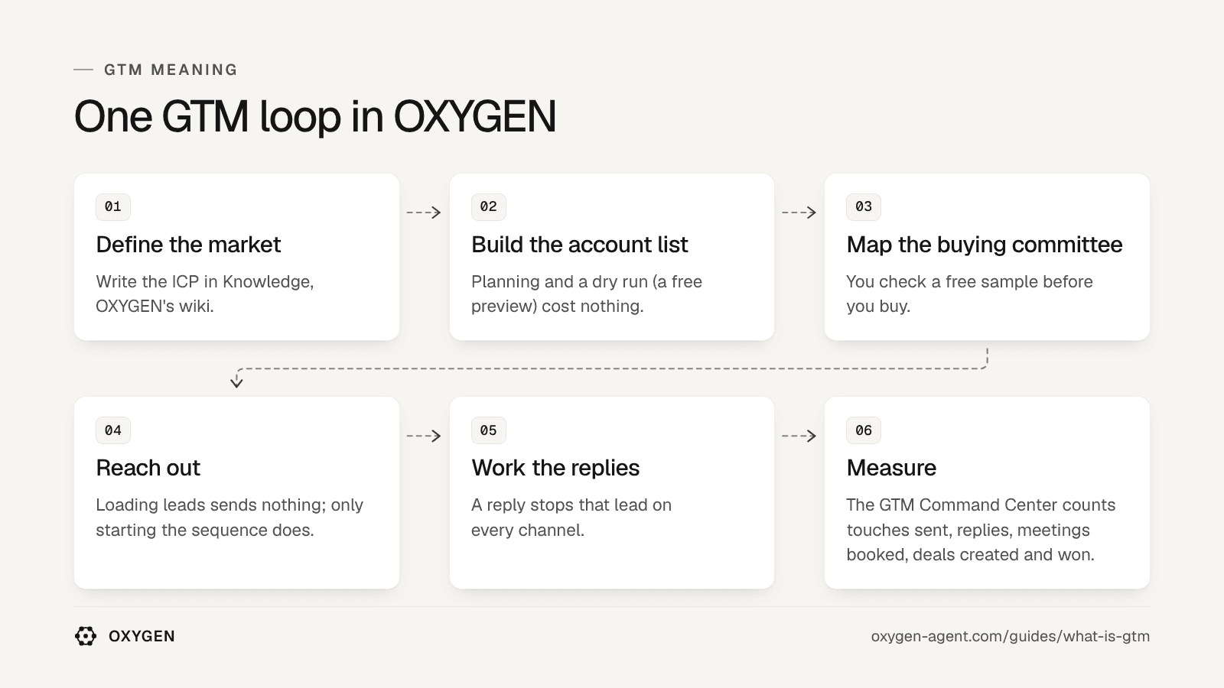Click 'The GTM Command Center counts' description

(981, 530)
